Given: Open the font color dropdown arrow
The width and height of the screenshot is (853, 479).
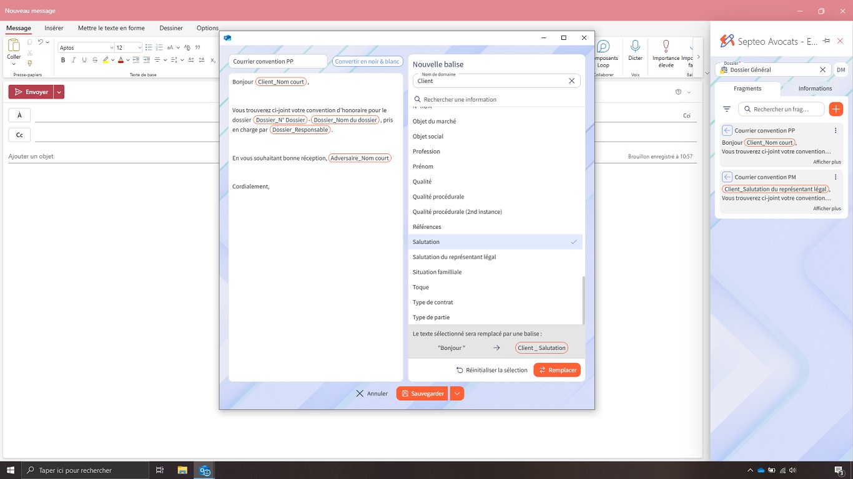Looking at the screenshot, I should coord(128,60).
